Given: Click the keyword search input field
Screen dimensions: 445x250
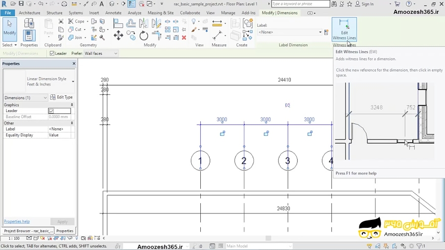Looking at the screenshot, I should (300, 4).
